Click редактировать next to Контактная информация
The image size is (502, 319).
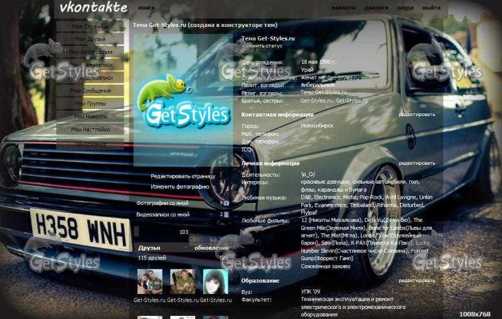pyautogui.click(x=417, y=115)
